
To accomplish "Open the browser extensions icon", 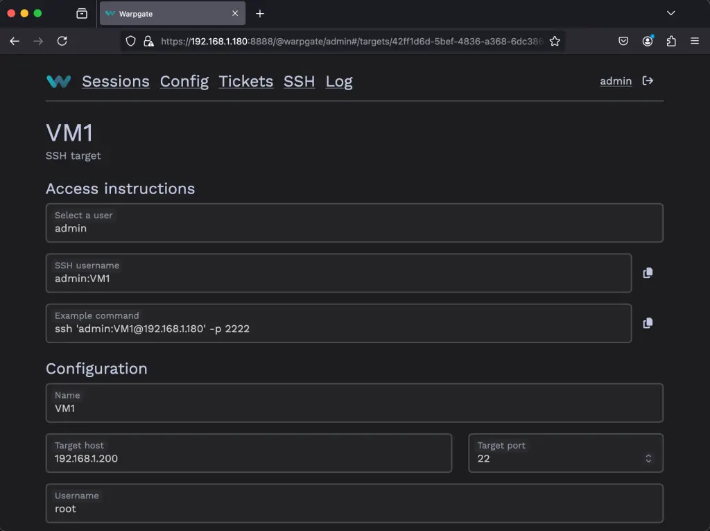I will click(x=671, y=41).
